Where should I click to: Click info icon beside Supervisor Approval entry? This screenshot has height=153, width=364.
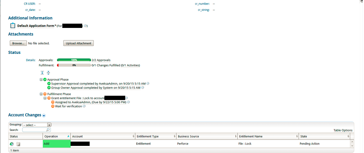(148, 84)
